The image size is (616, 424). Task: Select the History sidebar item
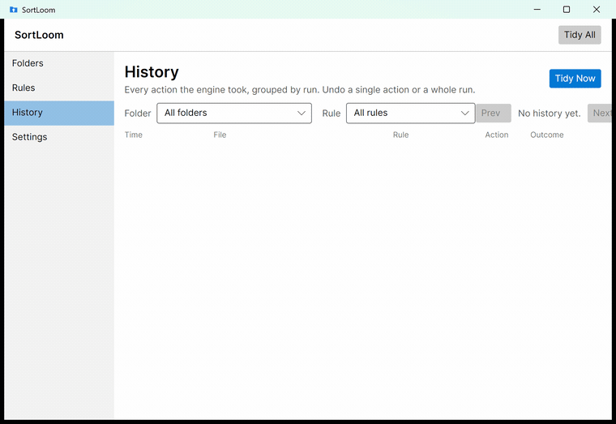pos(59,113)
